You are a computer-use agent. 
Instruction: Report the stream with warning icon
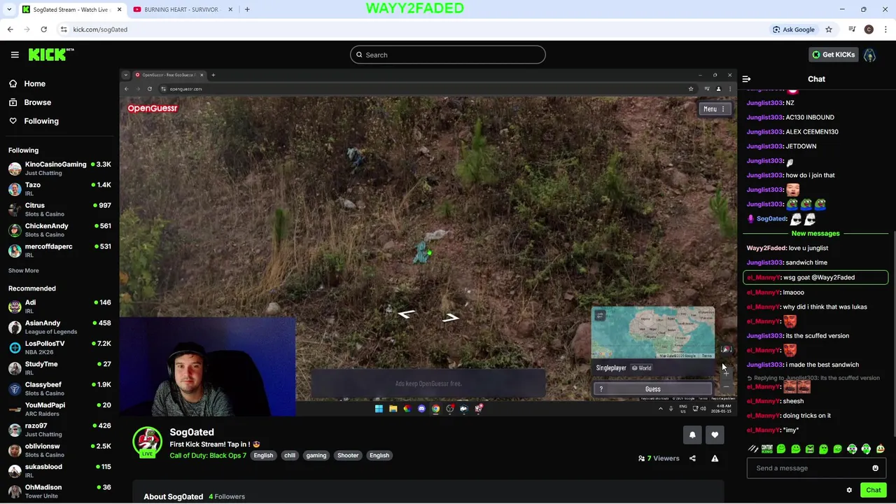click(x=715, y=458)
